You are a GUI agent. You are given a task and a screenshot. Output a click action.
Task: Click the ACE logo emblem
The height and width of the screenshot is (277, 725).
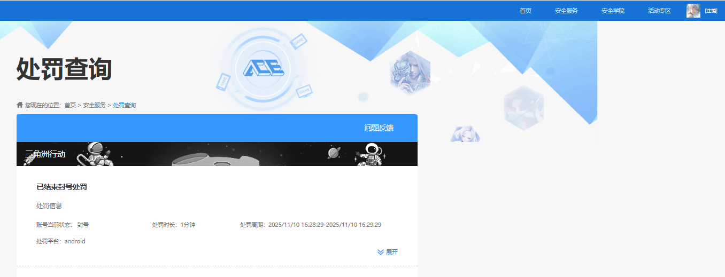coord(264,68)
